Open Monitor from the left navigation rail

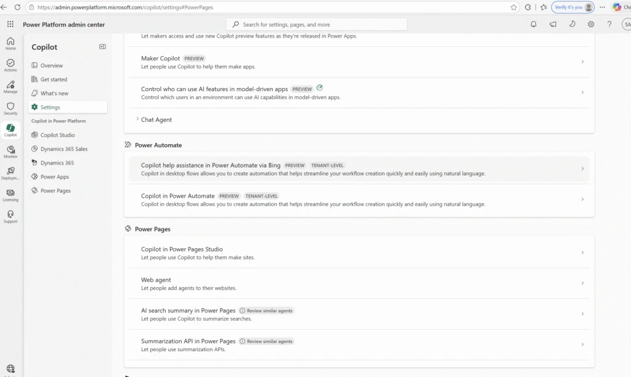(10, 150)
